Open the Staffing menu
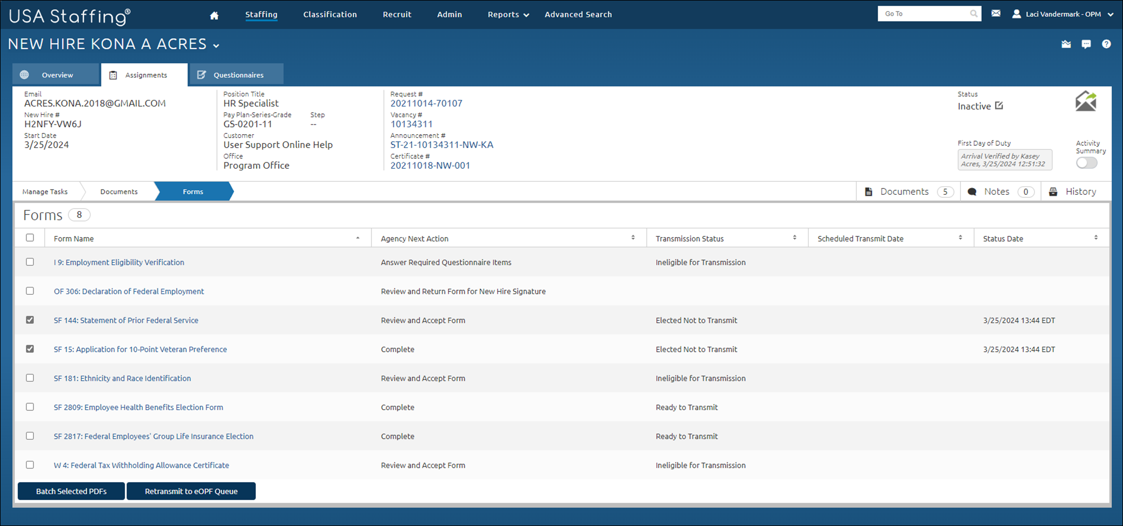The height and width of the screenshot is (526, 1123). 261,14
